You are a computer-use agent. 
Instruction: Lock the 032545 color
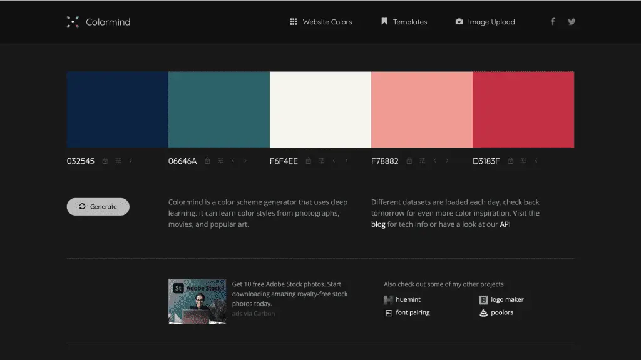tap(105, 161)
